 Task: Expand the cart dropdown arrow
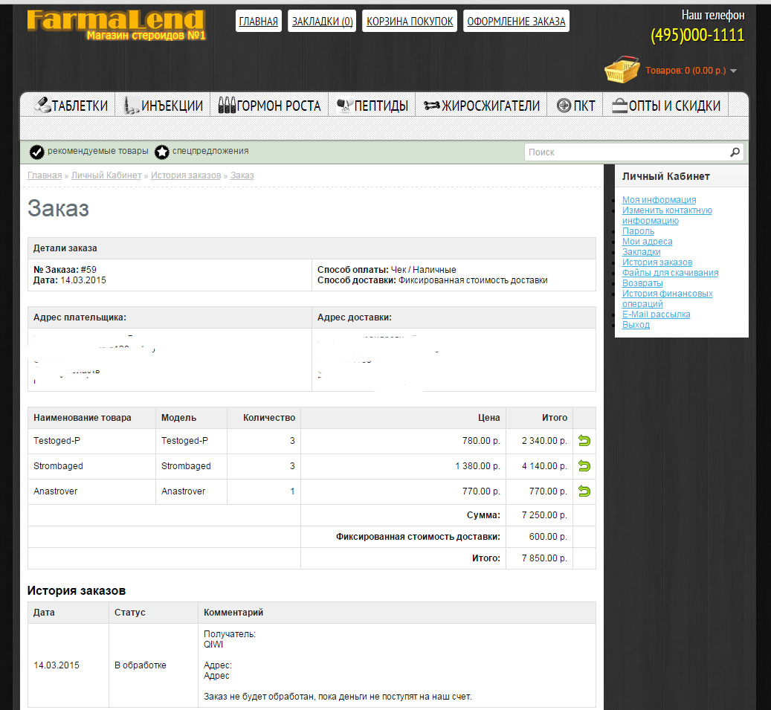tap(733, 71)
